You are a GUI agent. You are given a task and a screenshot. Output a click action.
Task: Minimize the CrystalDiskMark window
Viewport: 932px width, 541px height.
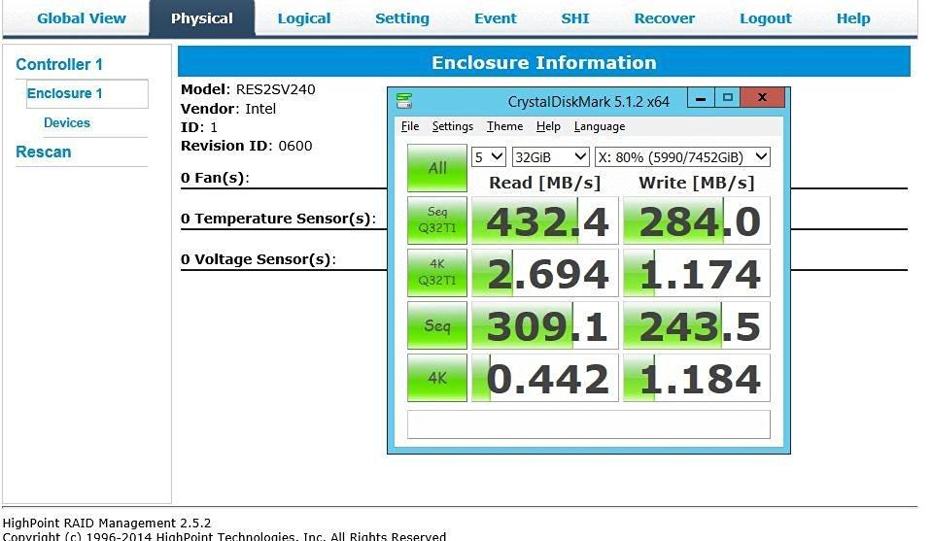tap(701, 98)
